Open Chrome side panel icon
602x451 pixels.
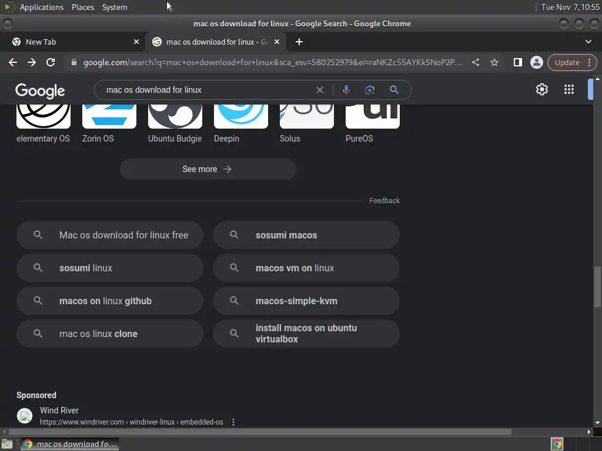click(x=517, y=62)
